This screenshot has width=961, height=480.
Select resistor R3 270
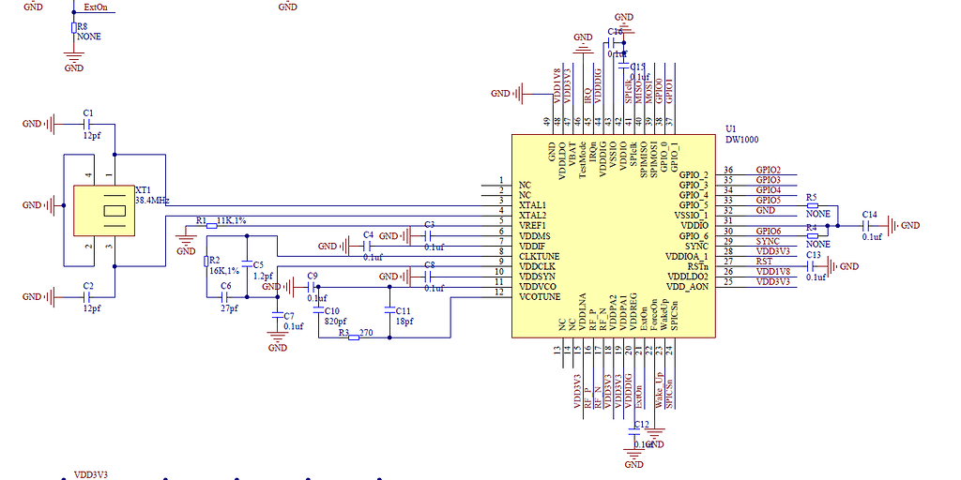354,337
